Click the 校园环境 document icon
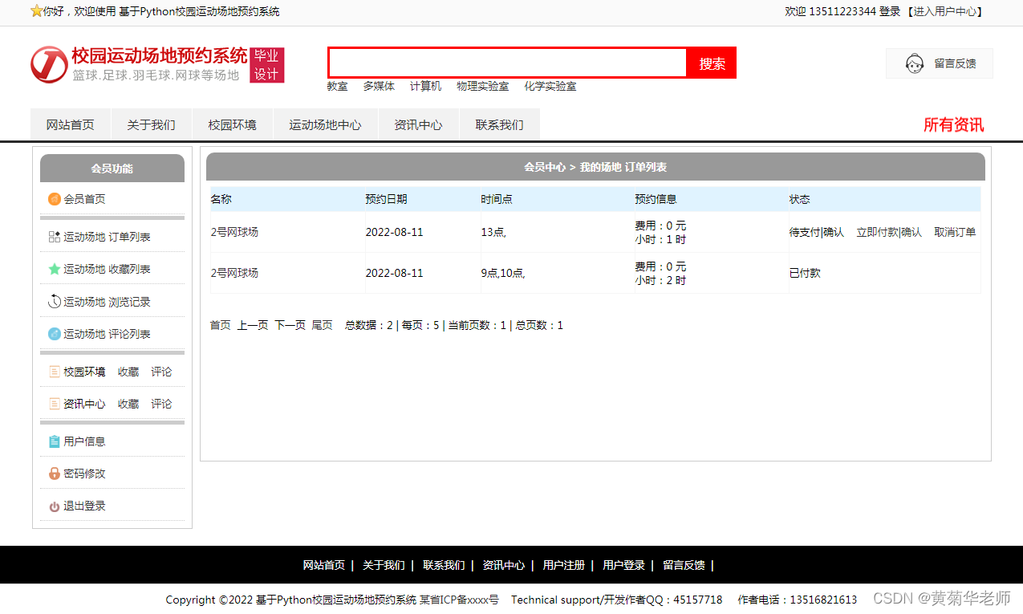 pyautogui.click(x=55, y=372)
